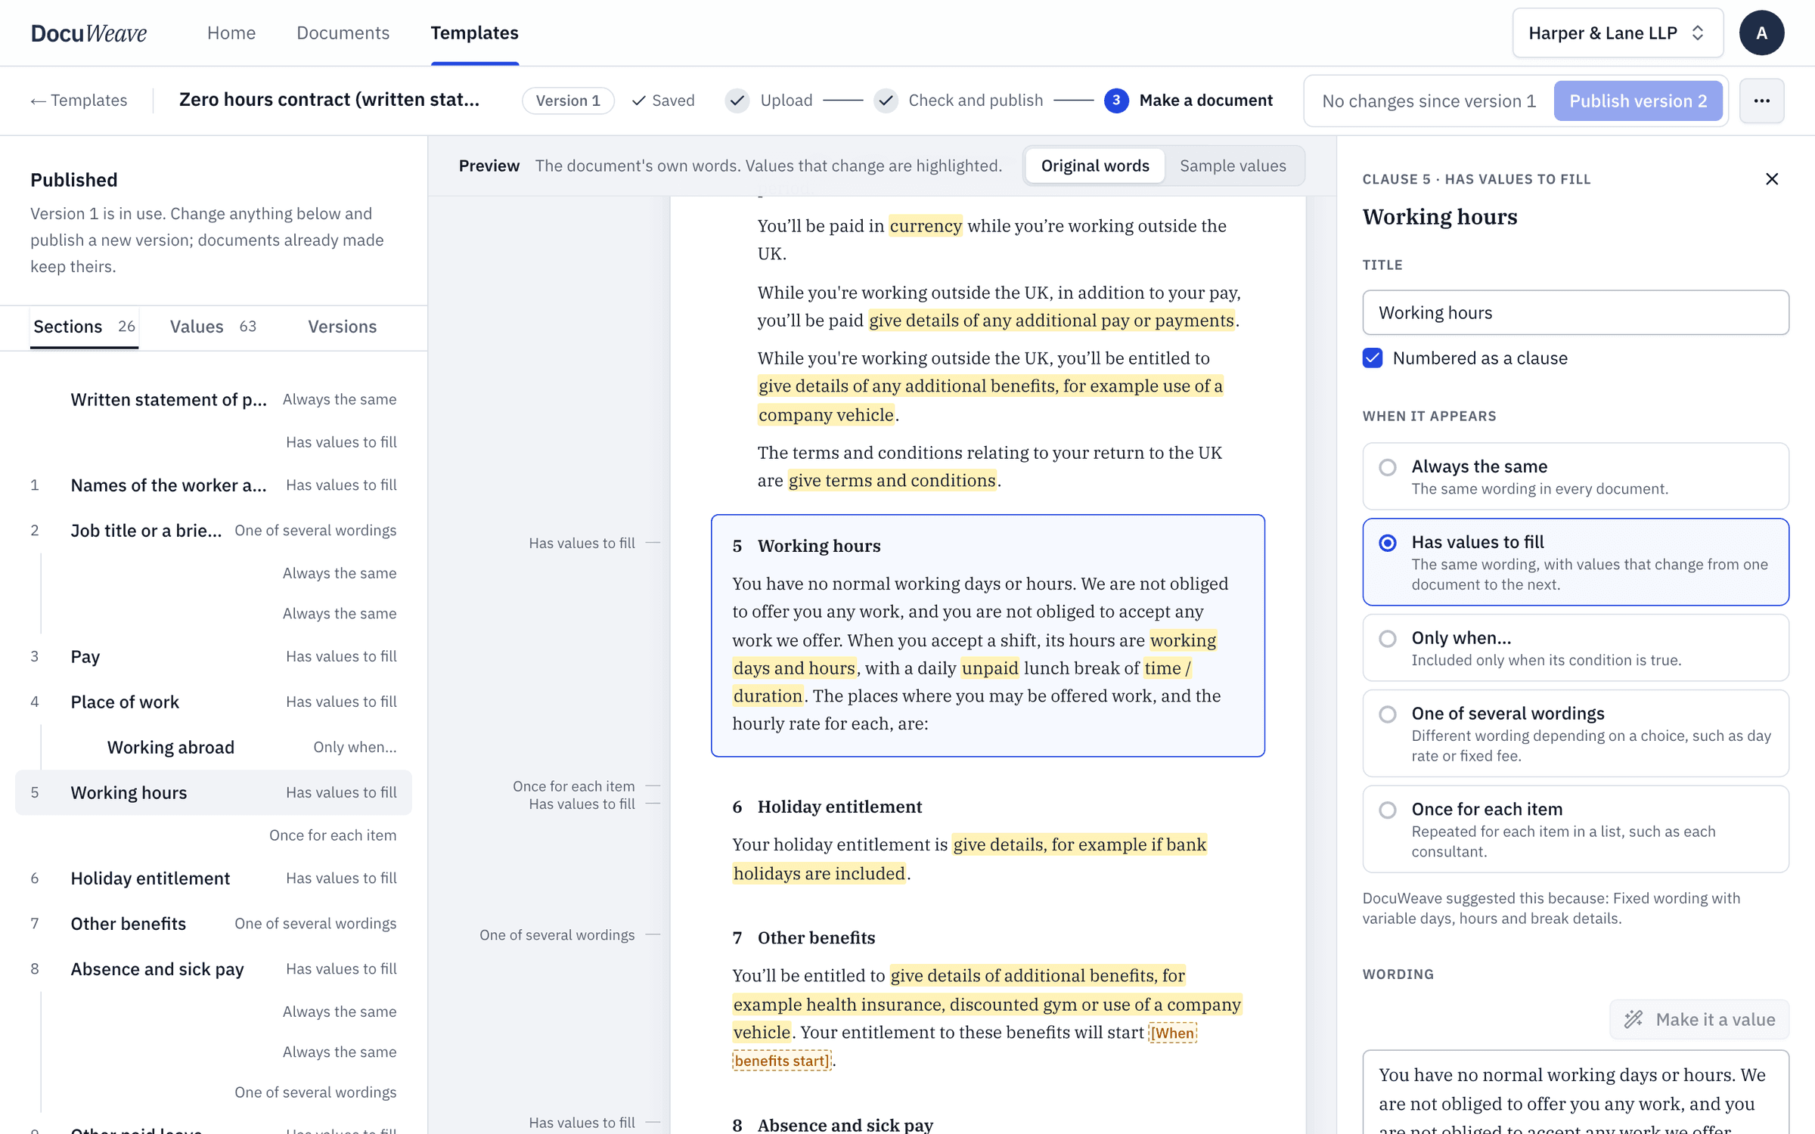Image resolution: width=1815 pixels, height=1134 pixels.
Task: Open the Version 1 selector pill
Action: click(567, 101)
